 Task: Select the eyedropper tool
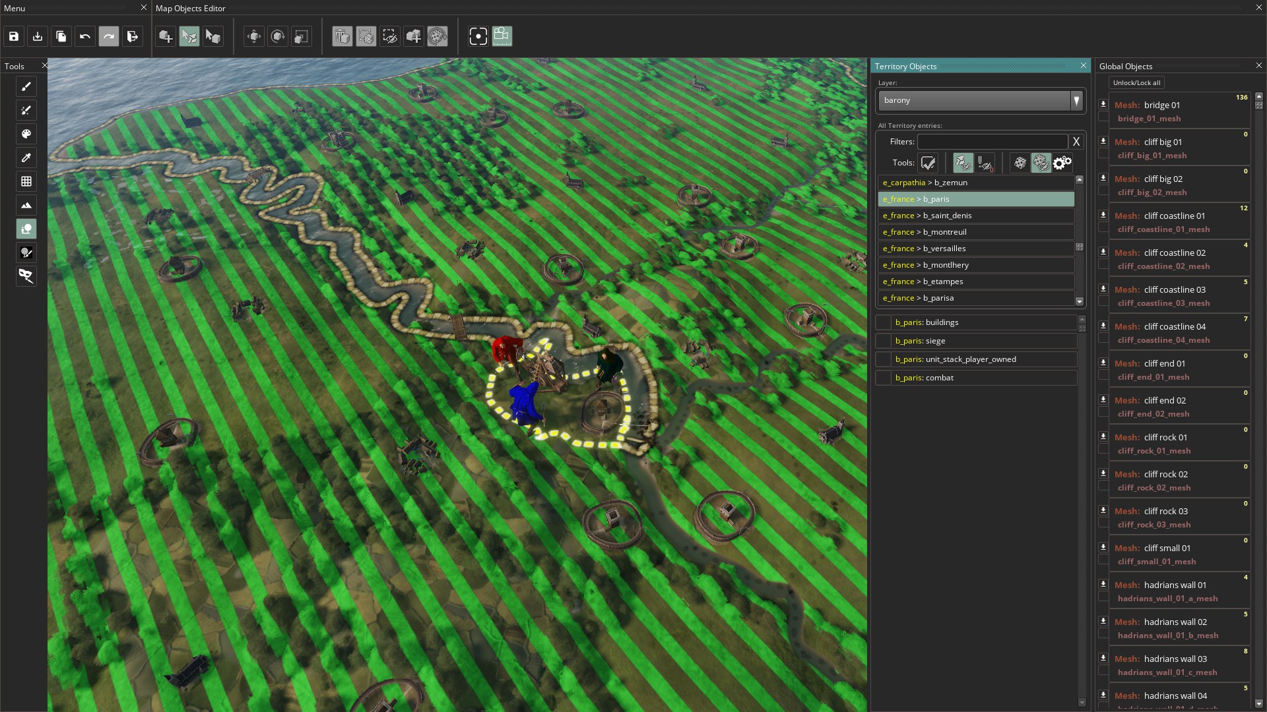pos(26,158)
